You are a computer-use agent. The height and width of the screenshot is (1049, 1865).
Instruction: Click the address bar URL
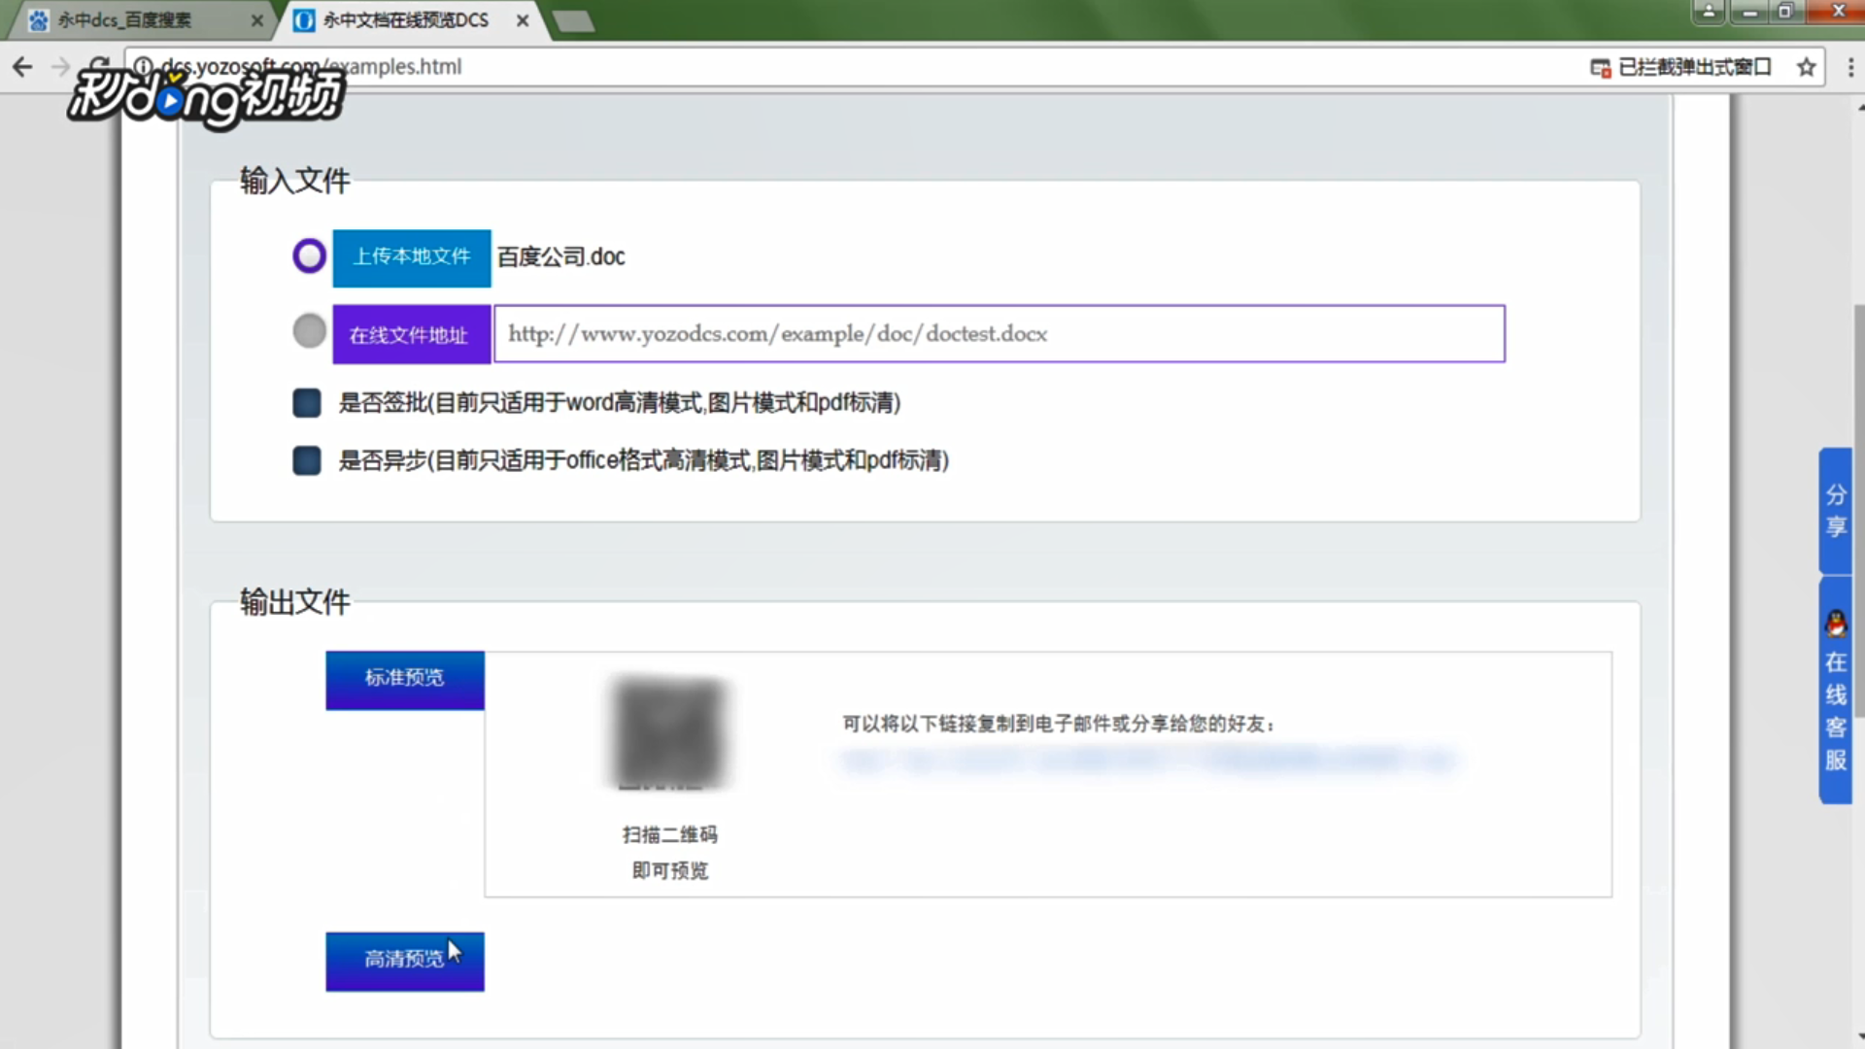311,67
